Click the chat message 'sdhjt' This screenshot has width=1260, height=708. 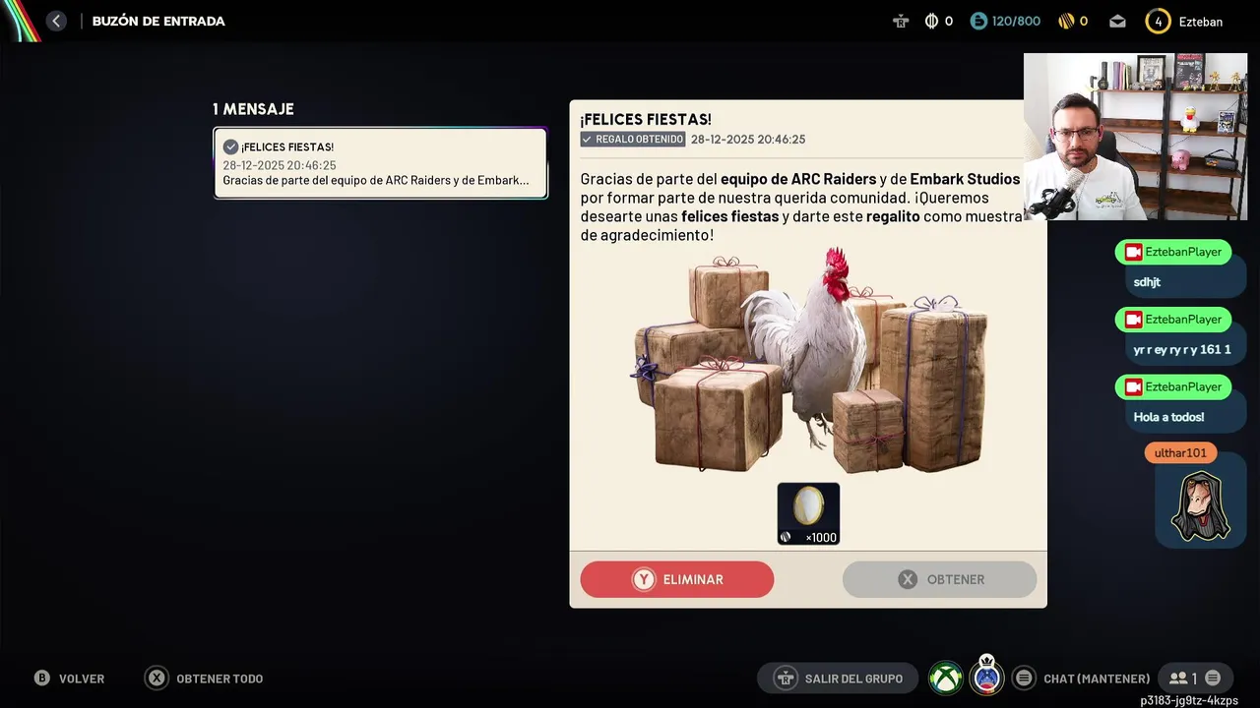(x=1147, y=282)
